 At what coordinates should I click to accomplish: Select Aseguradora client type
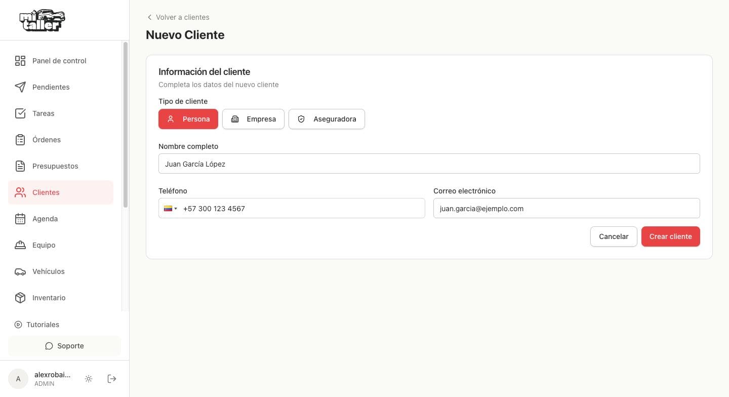[x=327, y=119]
